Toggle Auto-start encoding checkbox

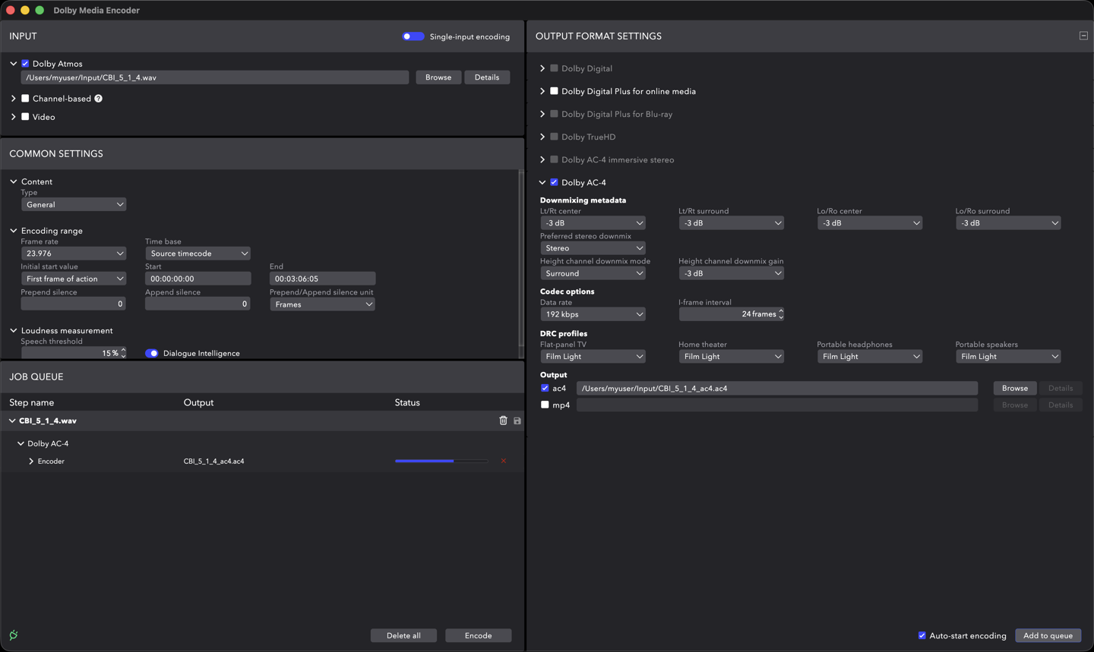point(922,635)
